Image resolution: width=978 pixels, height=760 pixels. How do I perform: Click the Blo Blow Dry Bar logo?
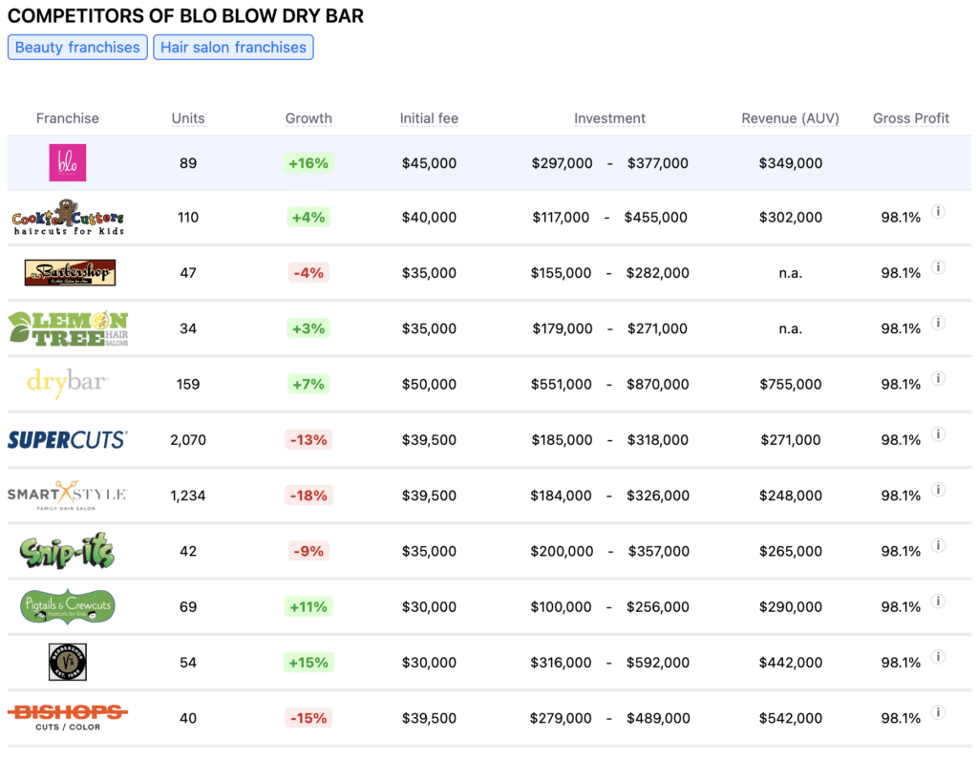click(68, 162)
